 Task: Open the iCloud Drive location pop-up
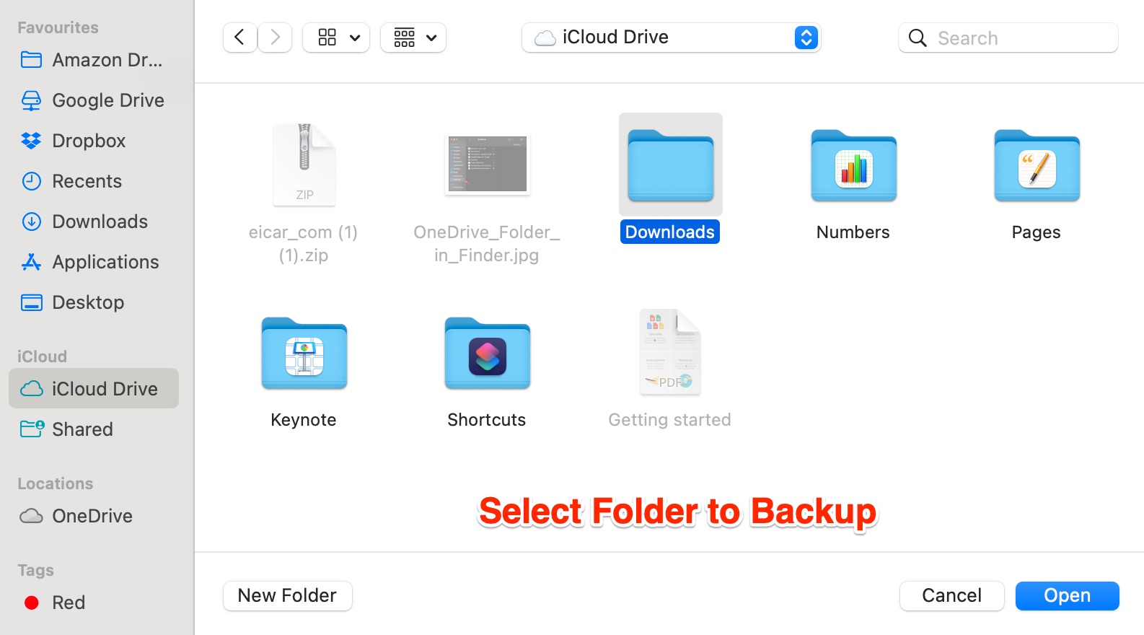point(671,38)
